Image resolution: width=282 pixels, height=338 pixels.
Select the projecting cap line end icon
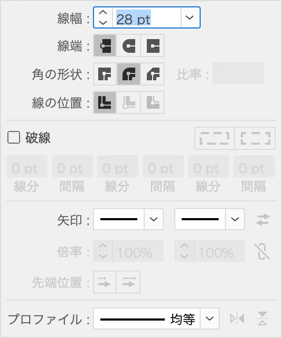(153, 46)
